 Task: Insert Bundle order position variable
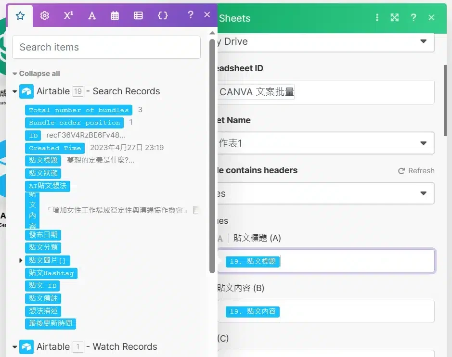(x=75, y=123)
